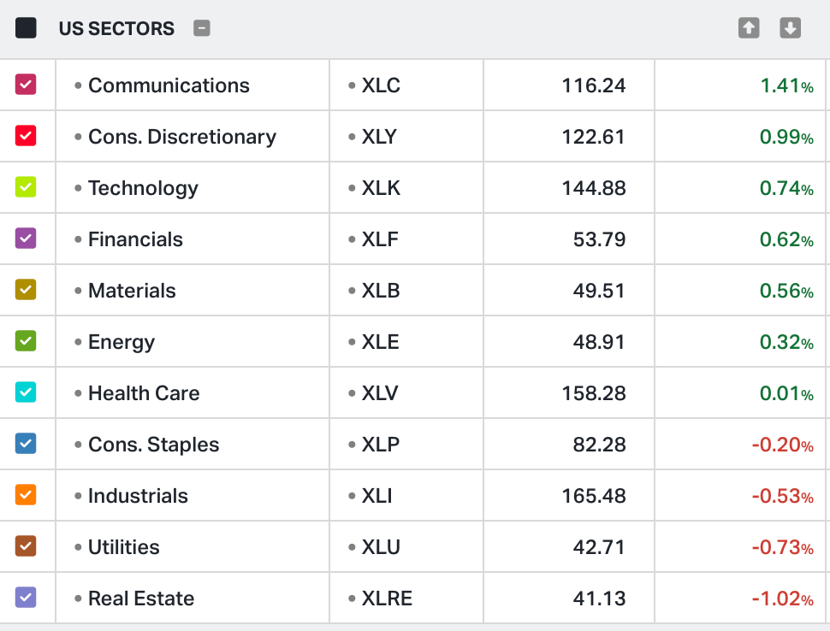Toggle the Technology lime green checkbox
Viewport: 830px width, 631px height.
click(x=26, y=187)
